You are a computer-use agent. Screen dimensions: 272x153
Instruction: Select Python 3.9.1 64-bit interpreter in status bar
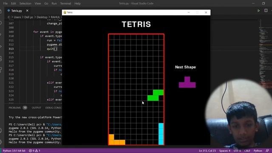pos(14,151)
